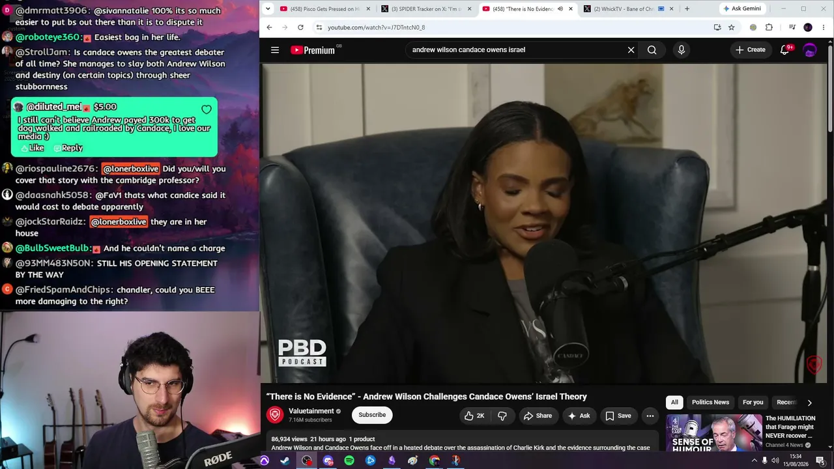
Task: Reload the YouTube page
Action: [x=300, y=27]
